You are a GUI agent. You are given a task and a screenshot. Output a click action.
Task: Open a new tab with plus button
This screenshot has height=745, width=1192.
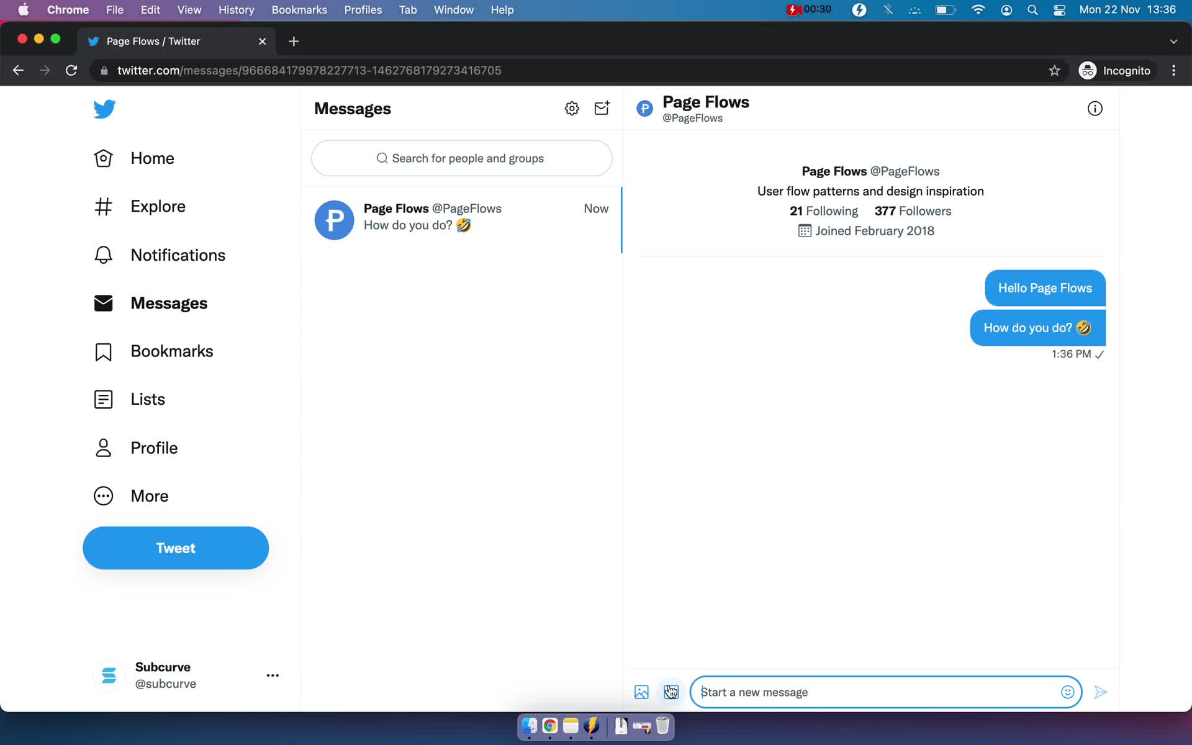294,41
